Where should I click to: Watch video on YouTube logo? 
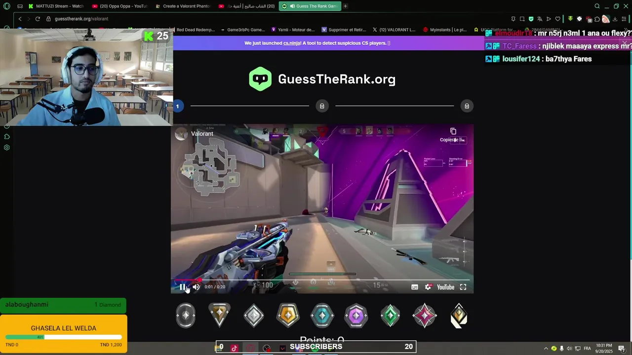tap(445, 287)
